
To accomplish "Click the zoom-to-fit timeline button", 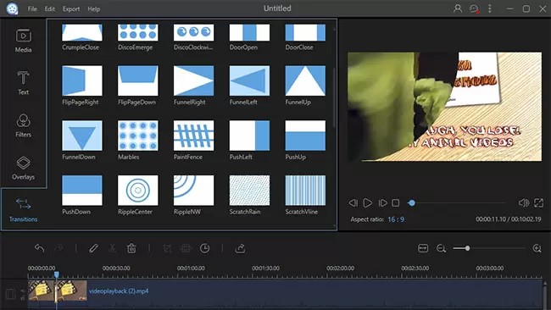I will 423,248.
